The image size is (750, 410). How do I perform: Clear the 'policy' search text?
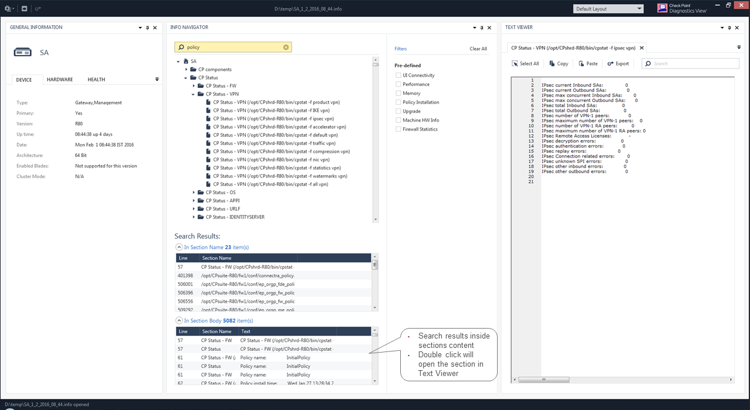pos(286,47)
